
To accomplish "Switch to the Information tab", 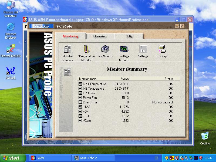I will (100, 36).
